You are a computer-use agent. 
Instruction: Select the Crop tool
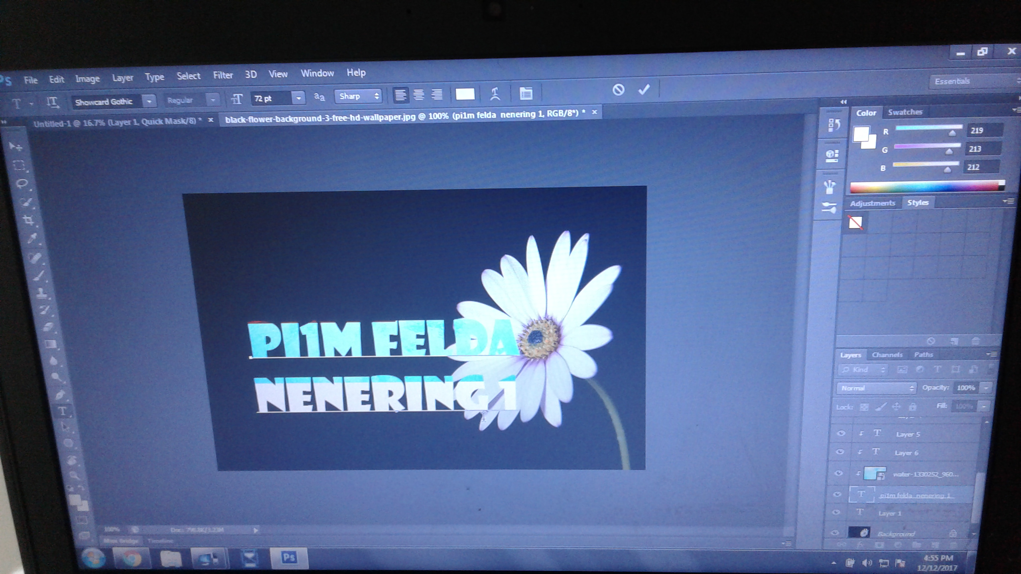pyautogui.click(x=28, y=220)
